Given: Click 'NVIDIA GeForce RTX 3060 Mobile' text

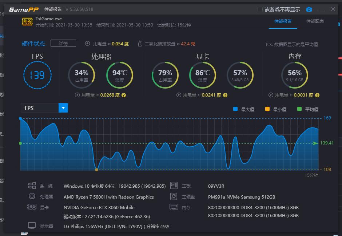Looking at the screenshot, I should (x=99, y=207).
